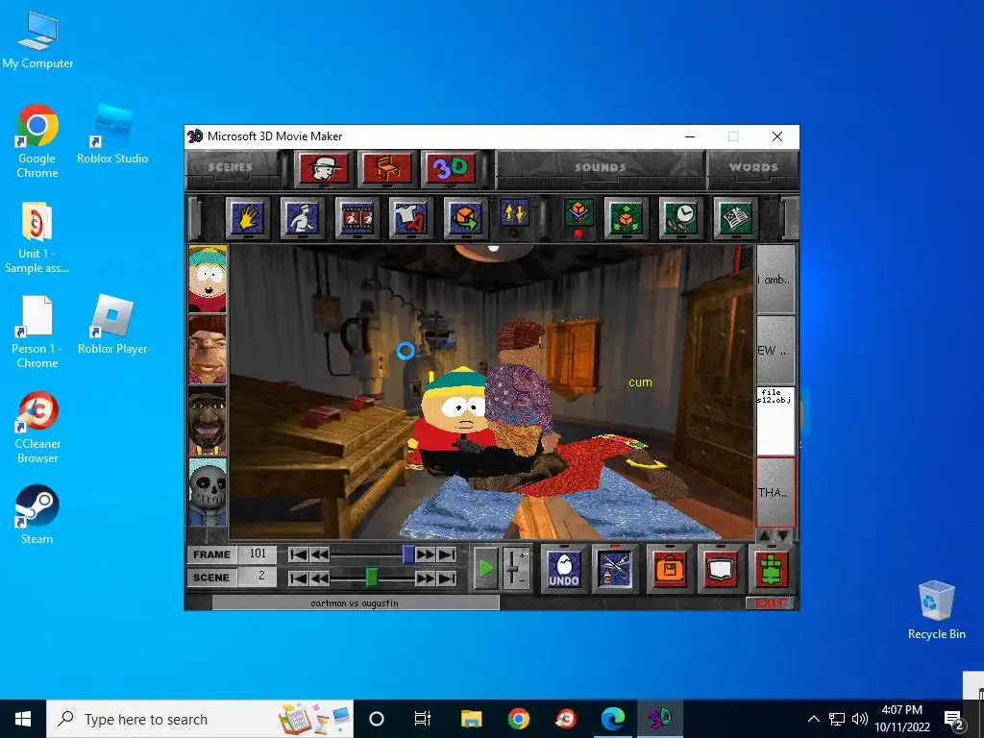
Task: Open File Explorer from the taskbar
Action: [x=471, y=719]
